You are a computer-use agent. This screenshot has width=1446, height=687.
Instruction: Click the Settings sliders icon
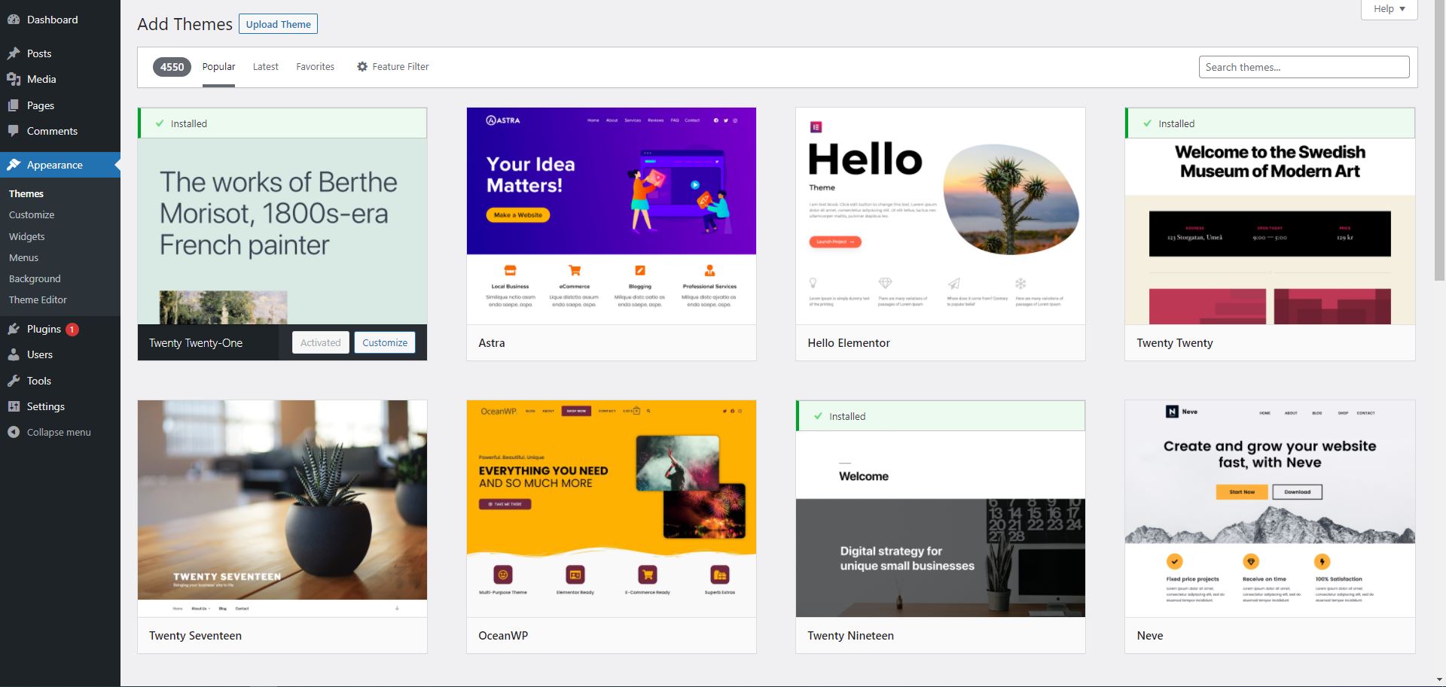click(14, 406)
